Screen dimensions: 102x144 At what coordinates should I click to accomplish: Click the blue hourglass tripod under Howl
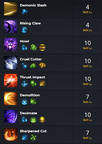point(24,48)
